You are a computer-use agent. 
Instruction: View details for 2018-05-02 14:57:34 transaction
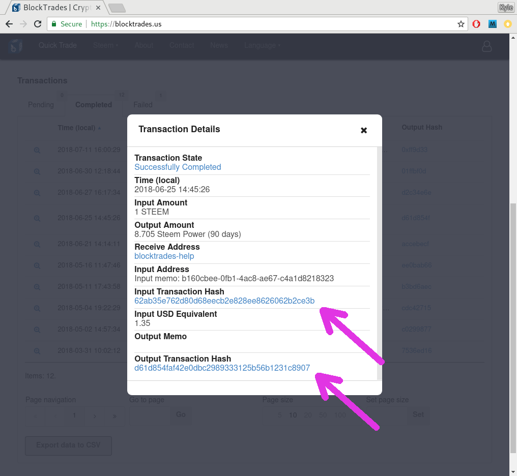(37, 330)
